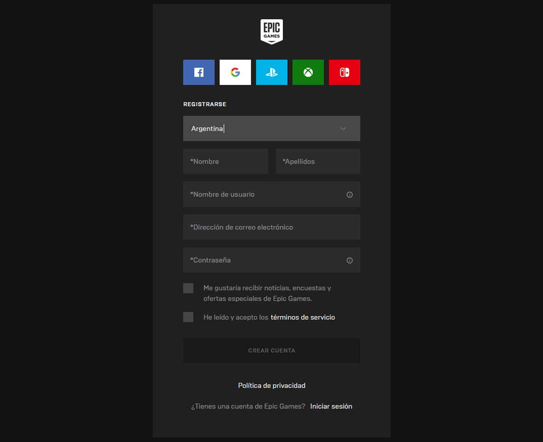The width and height of the screenshot is (543, 442).
Task: Pick the Nintendo Switch sign-up icon
Action: pyautogui.click(x=344, y=72)
